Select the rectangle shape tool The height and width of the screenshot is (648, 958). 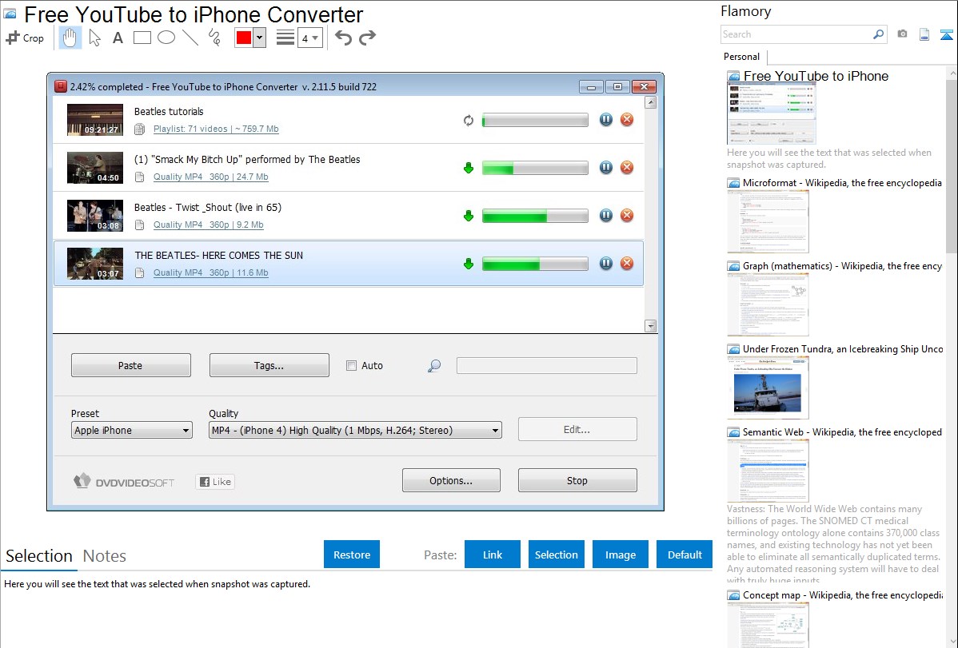[x=142, y=38]
